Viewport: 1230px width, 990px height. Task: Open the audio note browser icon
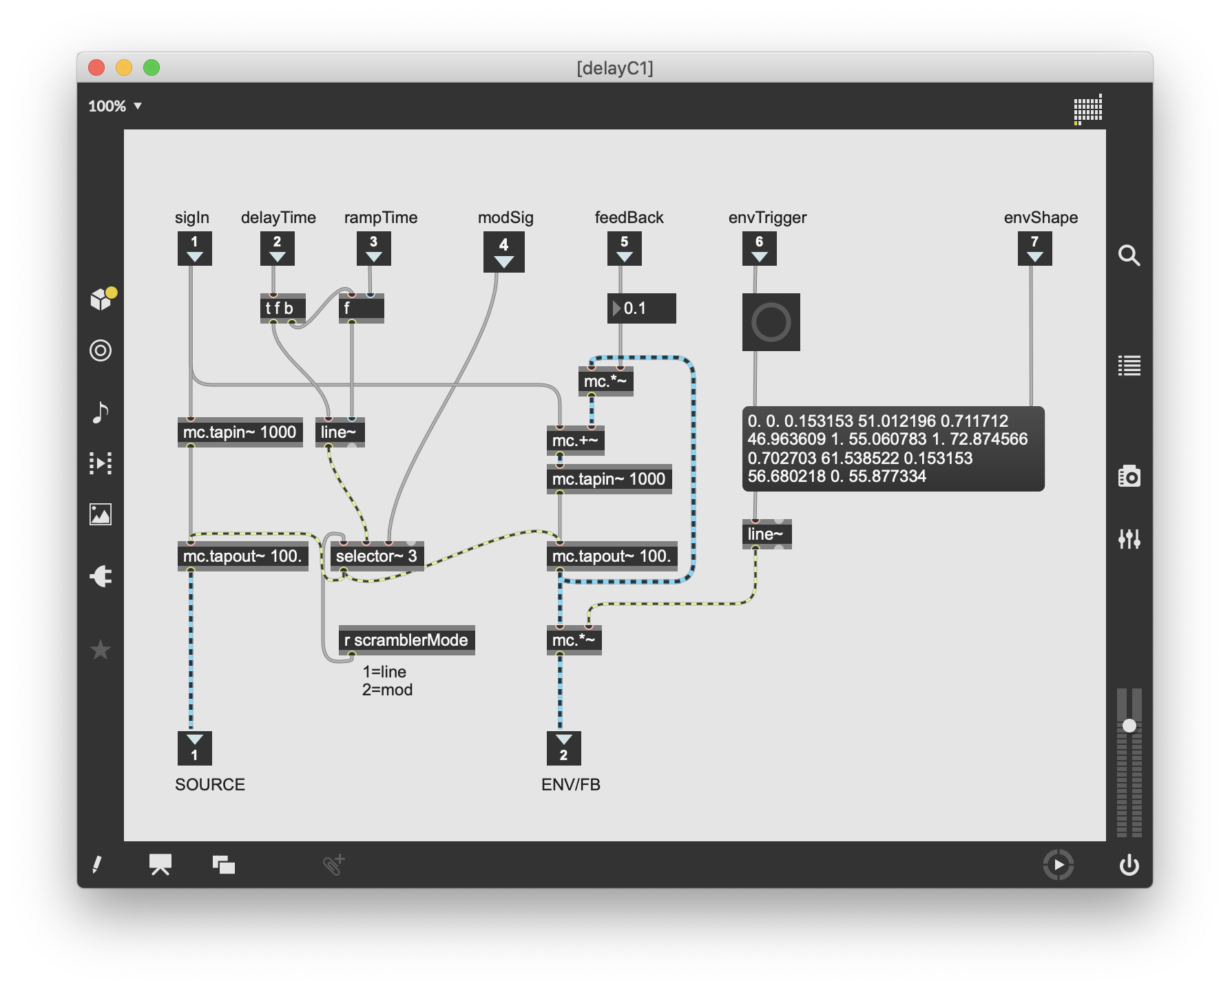coord(101,412)
